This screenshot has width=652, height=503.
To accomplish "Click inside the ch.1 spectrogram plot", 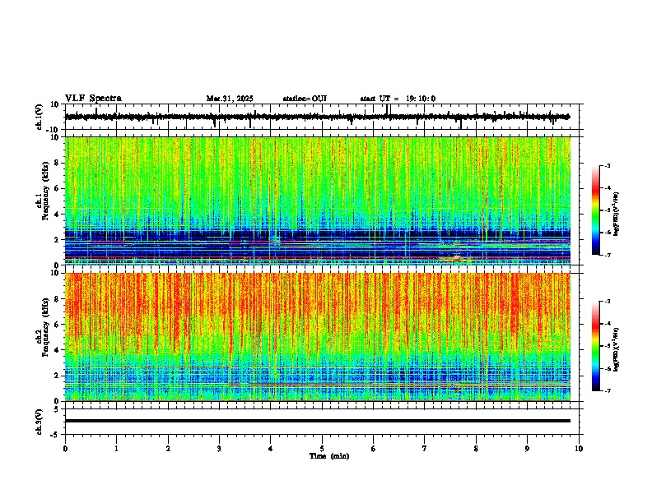I will point(318,201).
